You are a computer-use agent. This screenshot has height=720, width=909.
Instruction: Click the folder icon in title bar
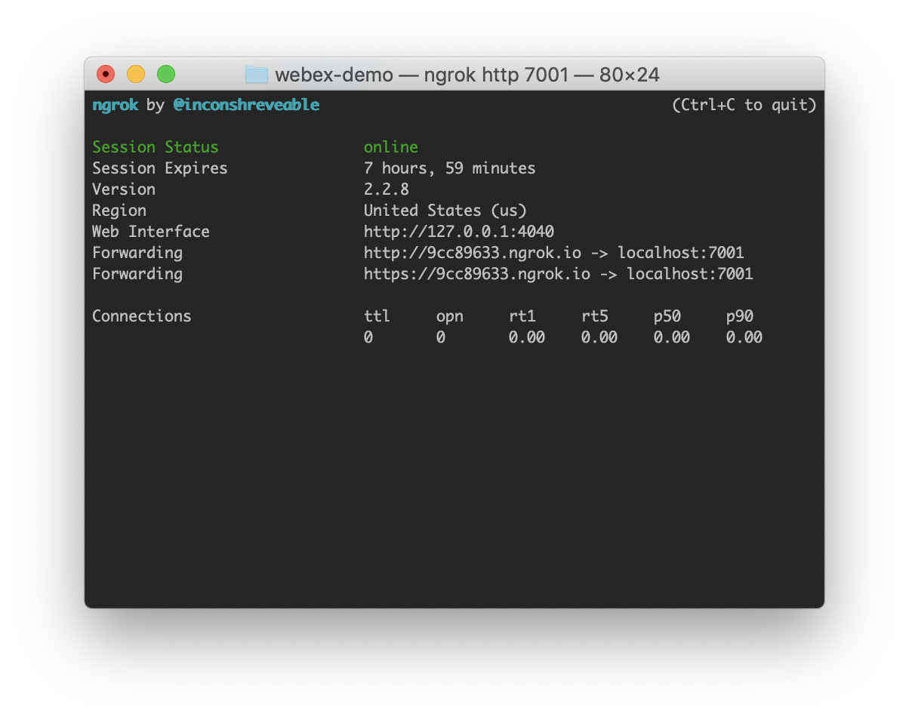point(257,74)
